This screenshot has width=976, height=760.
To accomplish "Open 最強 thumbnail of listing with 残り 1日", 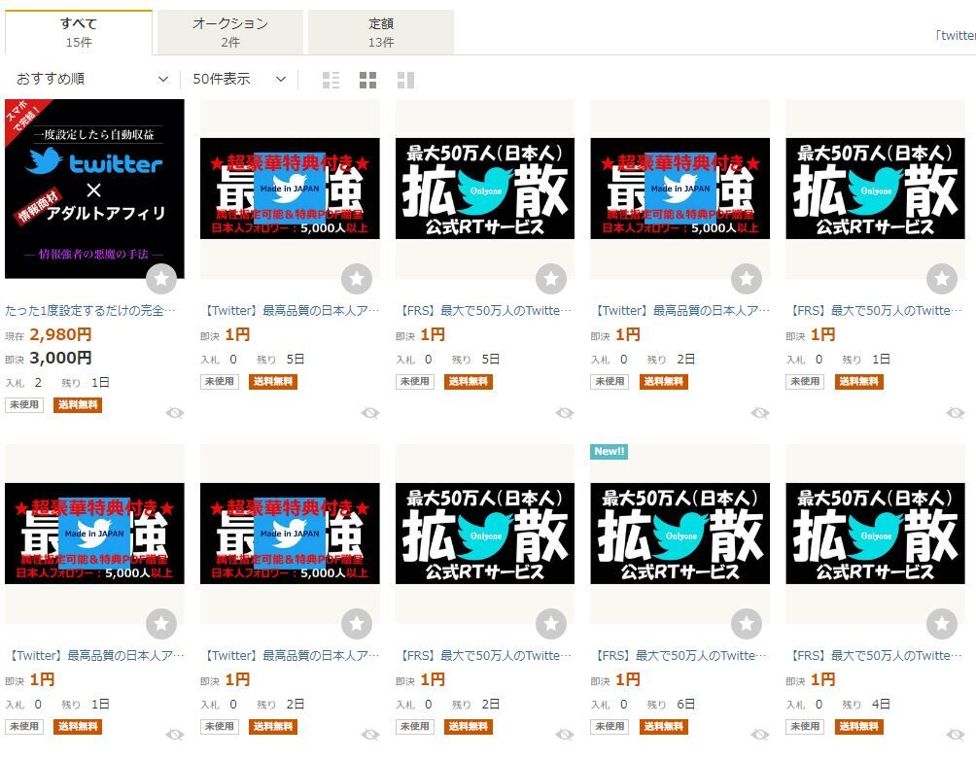I will click(x=94, y=534).
